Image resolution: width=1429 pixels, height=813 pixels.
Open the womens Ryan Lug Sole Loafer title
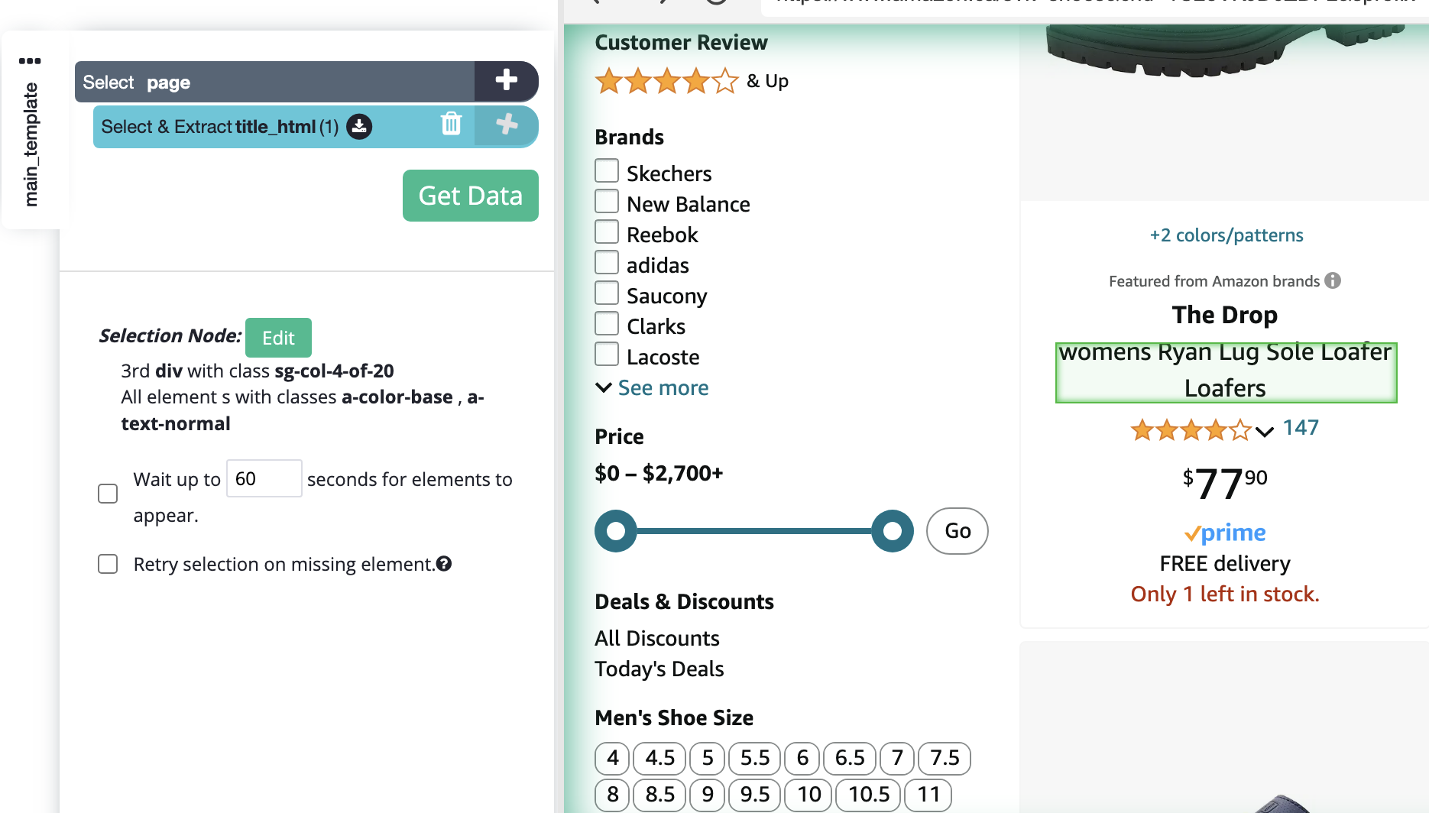pos(1226,371)
